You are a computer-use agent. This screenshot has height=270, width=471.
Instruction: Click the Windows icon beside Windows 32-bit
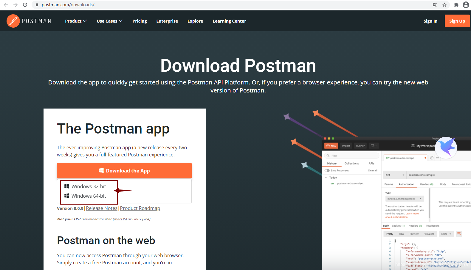click(x=67, y=186)
